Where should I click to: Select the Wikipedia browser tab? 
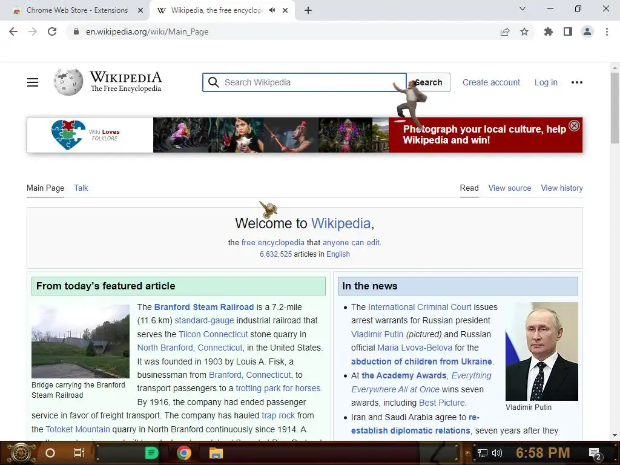point(216,10)
